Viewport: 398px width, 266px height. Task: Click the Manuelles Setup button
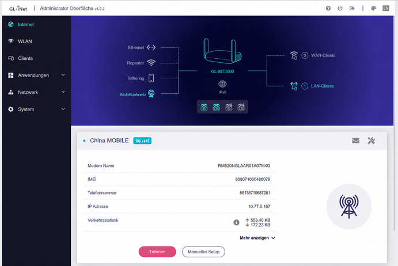point(203,252)
